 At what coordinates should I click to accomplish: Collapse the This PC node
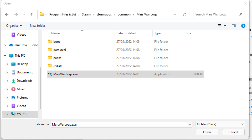(x=5, y=56)
